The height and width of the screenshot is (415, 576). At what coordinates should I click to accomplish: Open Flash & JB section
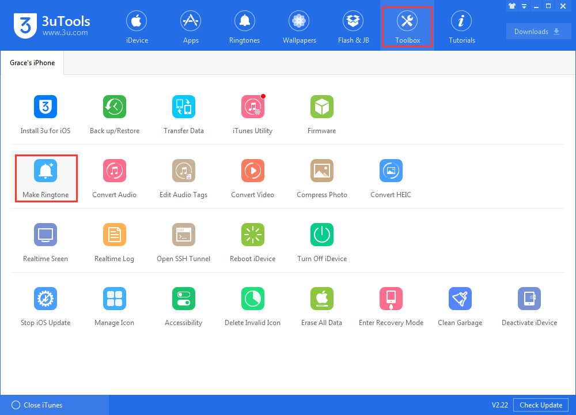coord(354,27)
